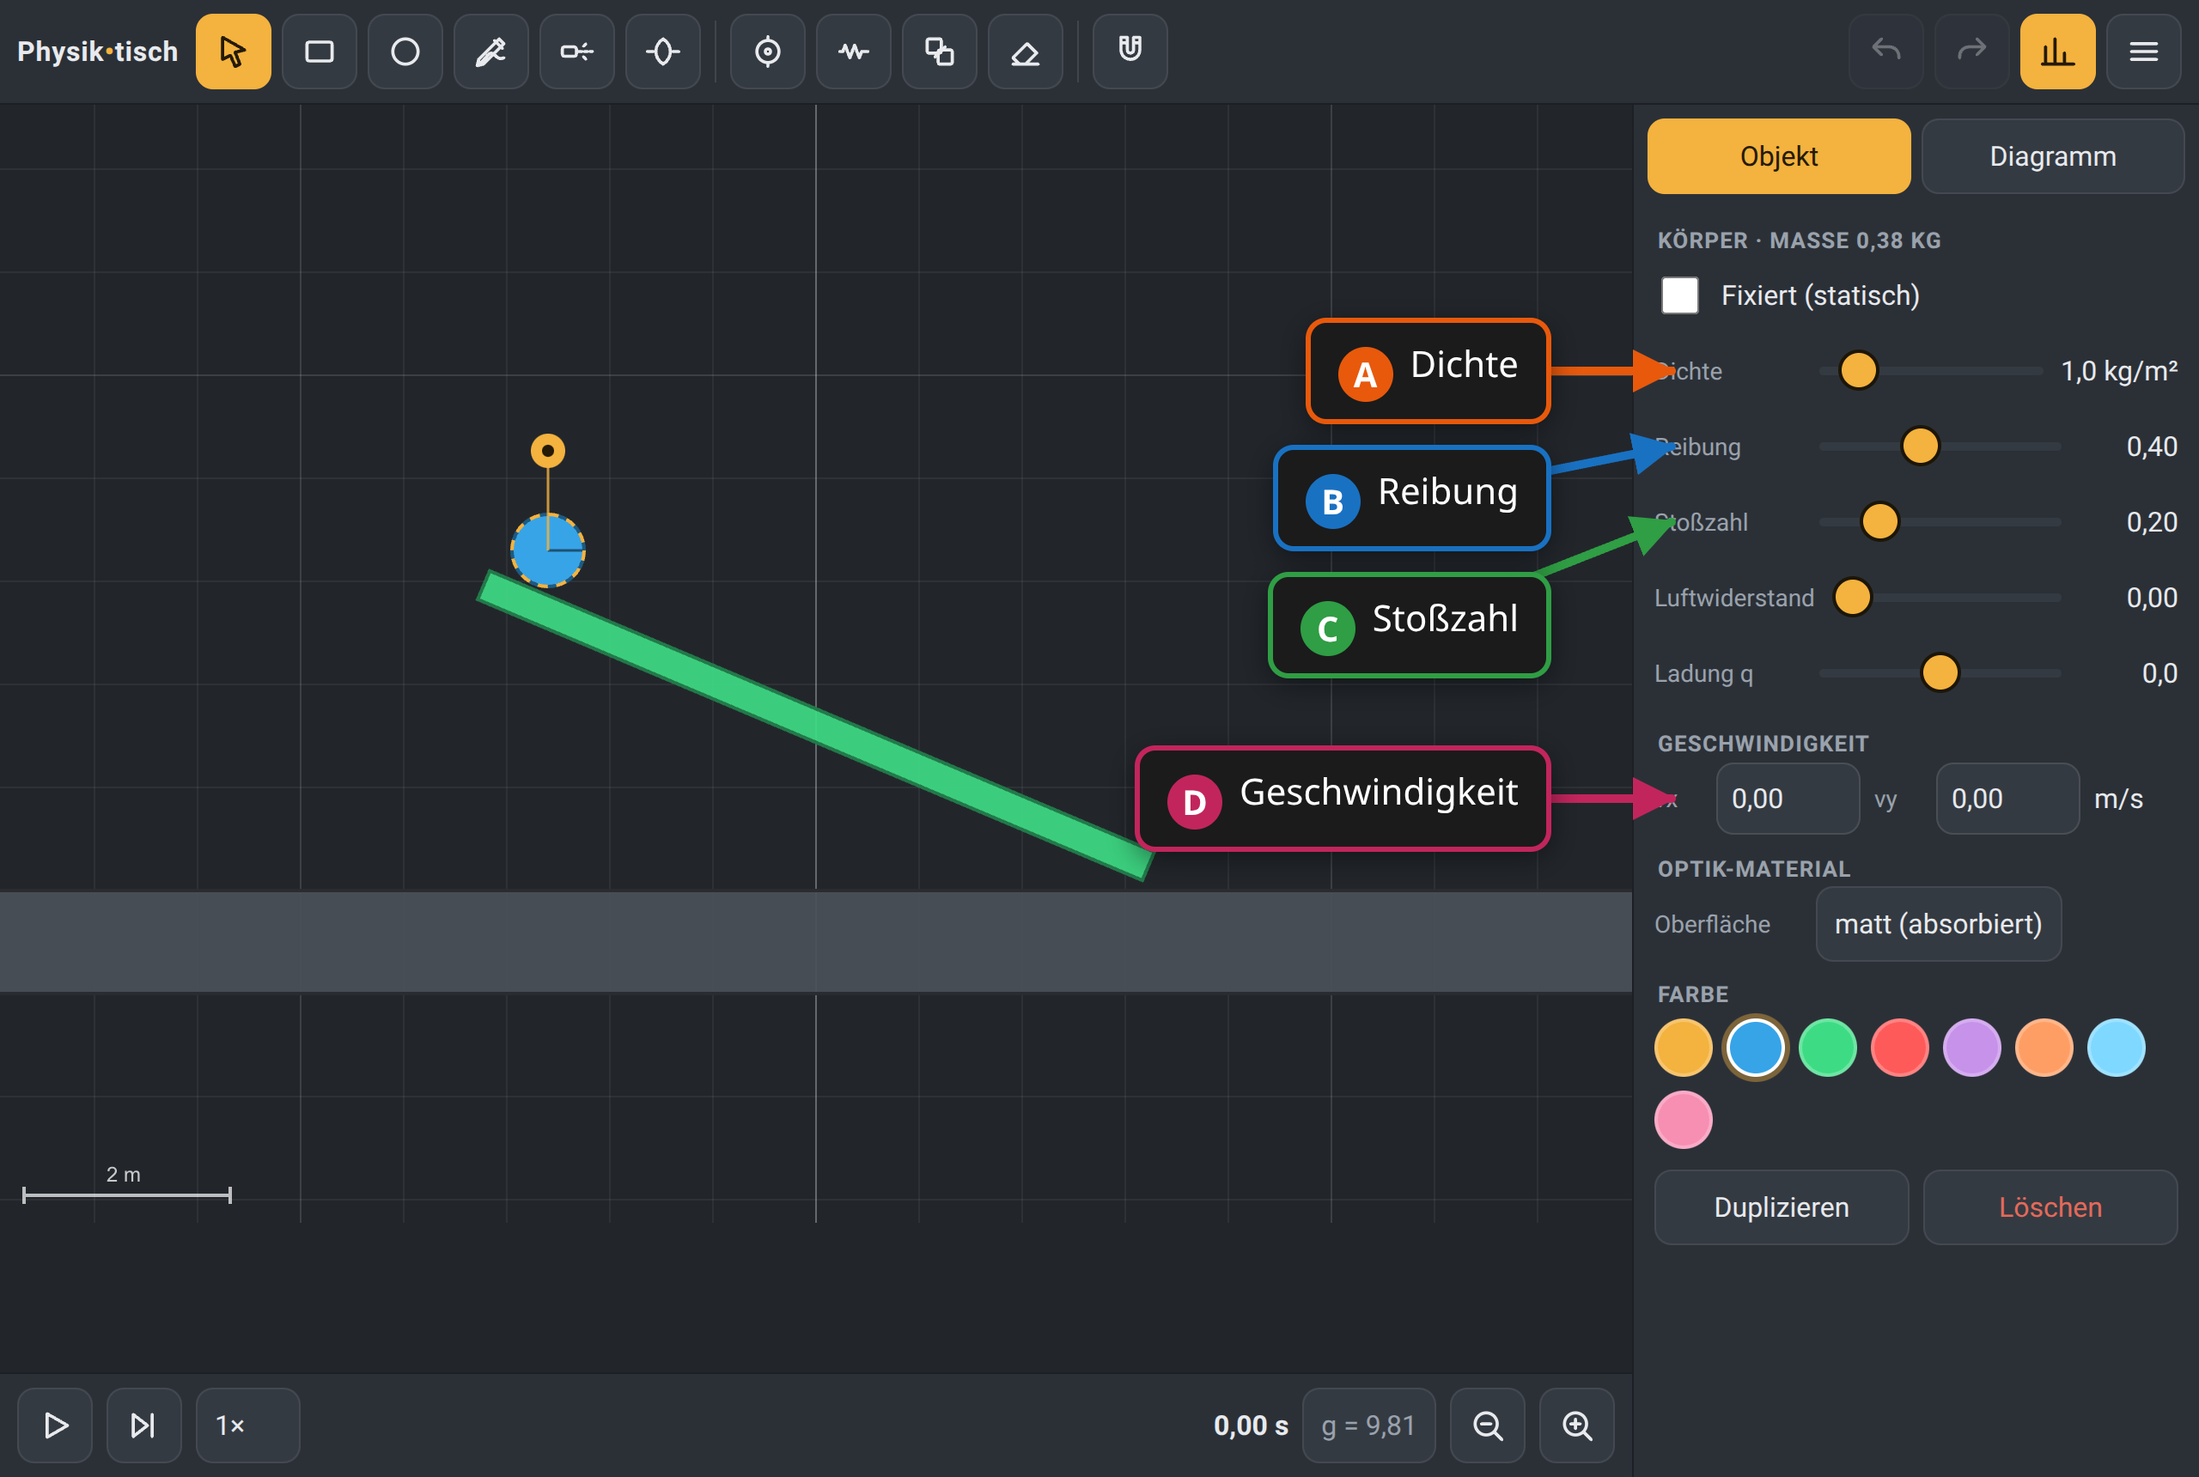2199x1477 pixels.
Task: Click the Löschen button
Action: (2050, 1207)
